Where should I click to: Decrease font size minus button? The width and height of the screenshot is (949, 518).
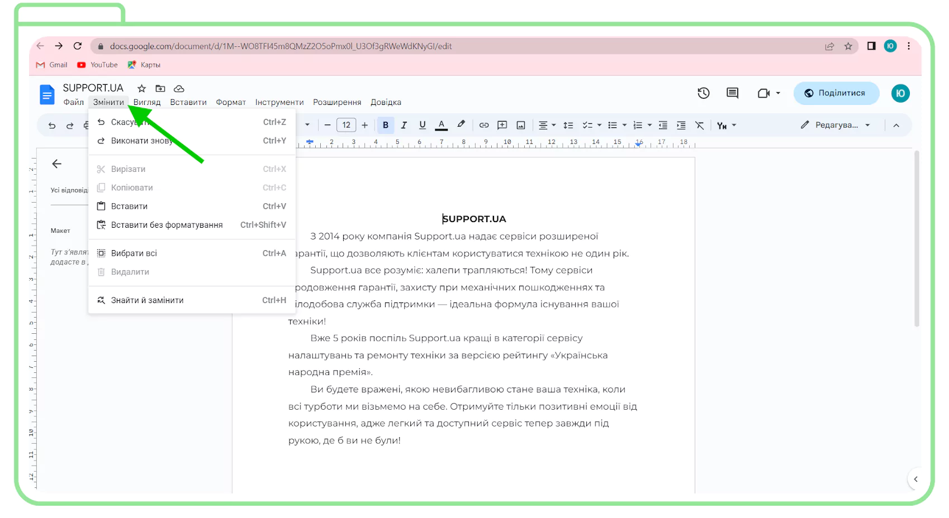328,125
